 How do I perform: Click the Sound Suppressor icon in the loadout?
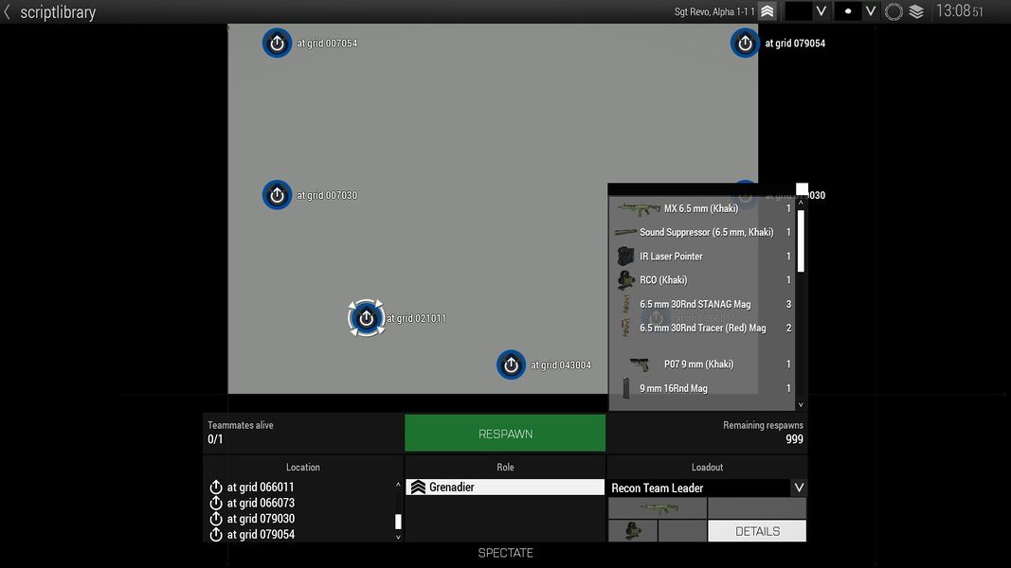(x=625, y=232)
